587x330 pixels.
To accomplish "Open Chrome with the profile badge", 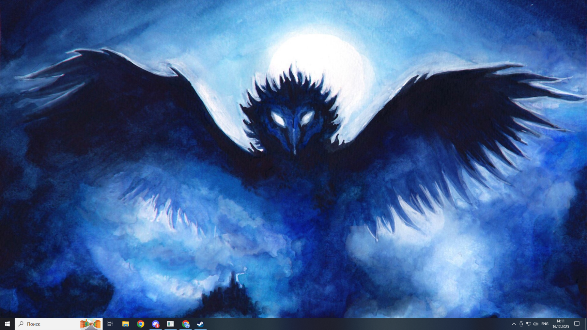I will pos(186,324).
